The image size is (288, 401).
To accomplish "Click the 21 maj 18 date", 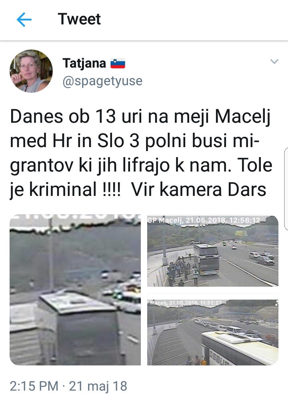I will point(98,386).
